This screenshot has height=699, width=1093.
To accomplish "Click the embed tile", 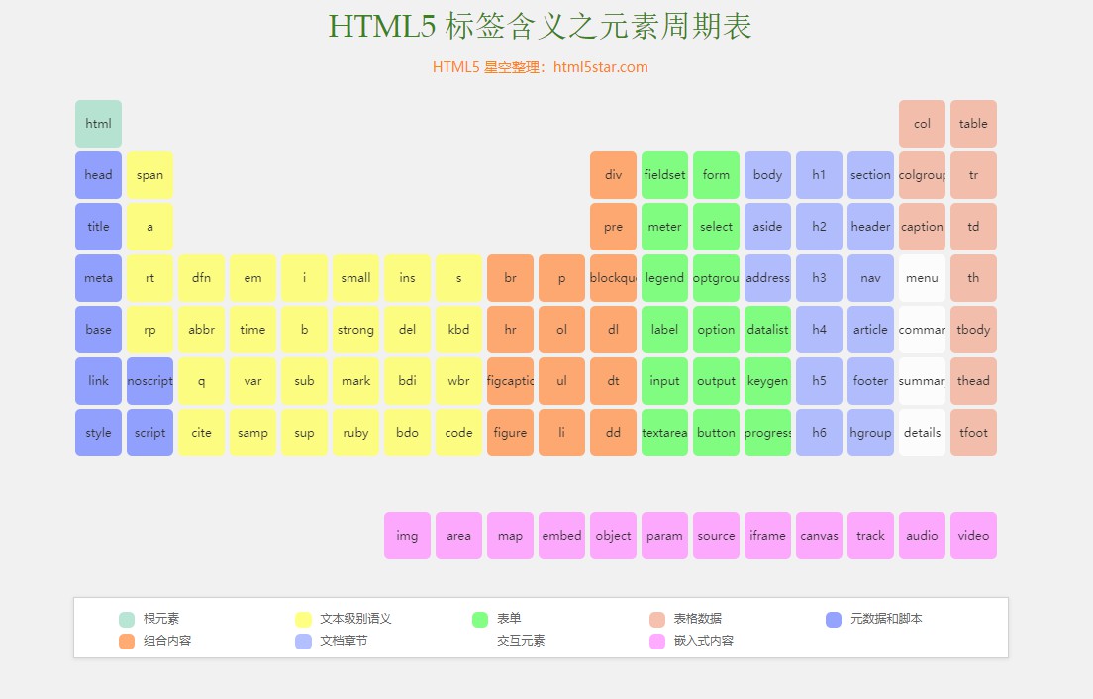I will (561, 536).
